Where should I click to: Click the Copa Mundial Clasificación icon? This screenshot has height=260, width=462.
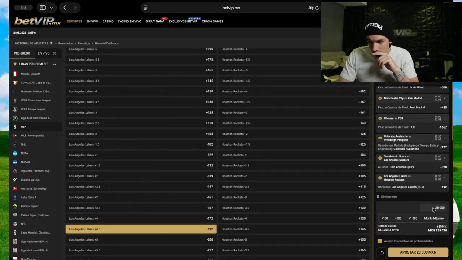15,233
